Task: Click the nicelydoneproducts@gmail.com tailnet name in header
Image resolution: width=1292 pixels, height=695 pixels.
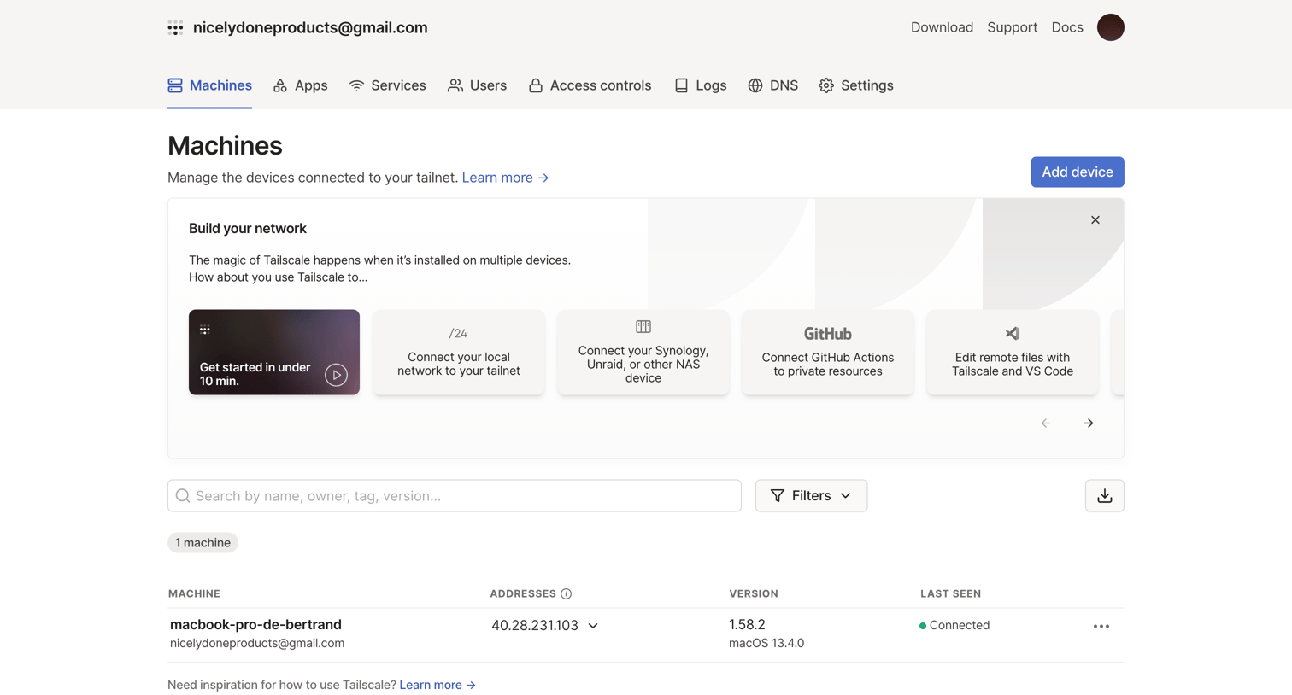Action: [310, 27]
